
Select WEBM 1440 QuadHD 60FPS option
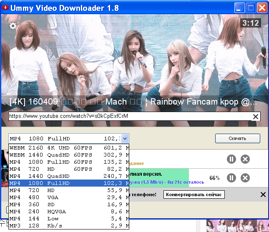click(69, 155)
